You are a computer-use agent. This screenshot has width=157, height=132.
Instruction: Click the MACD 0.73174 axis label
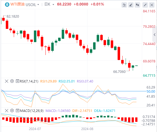pos(149,117)
